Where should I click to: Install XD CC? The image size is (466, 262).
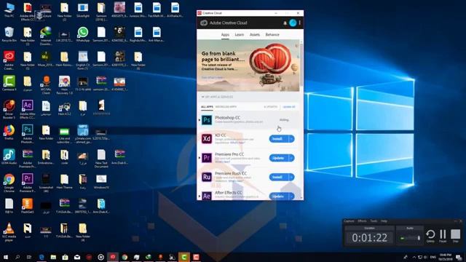coord(278,139)
